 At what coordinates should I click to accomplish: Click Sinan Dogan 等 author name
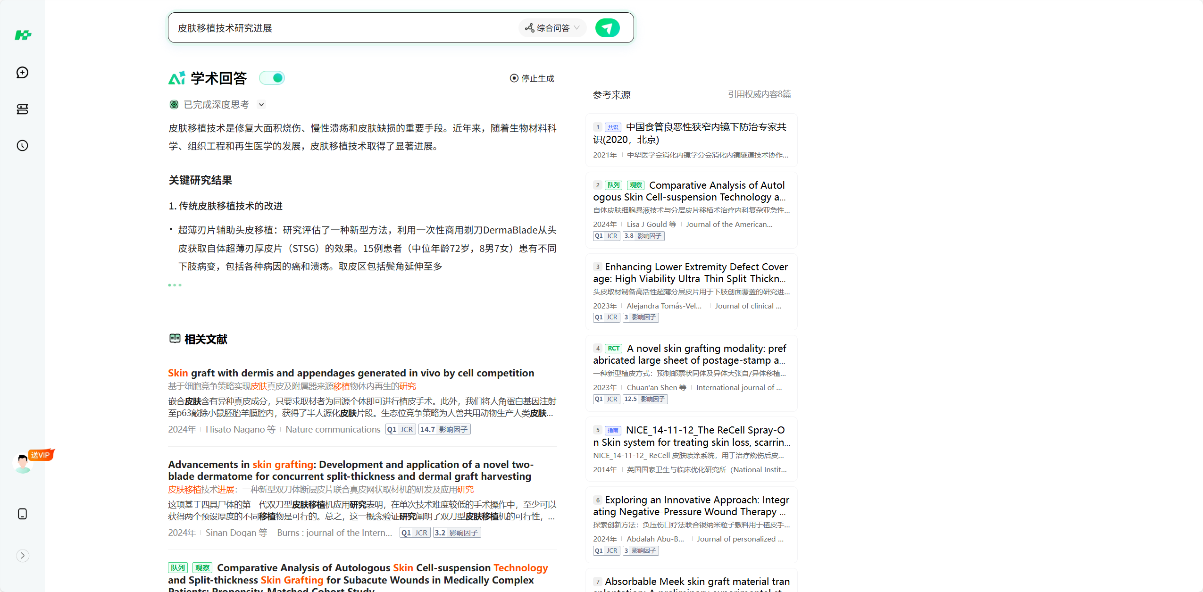click(x=236, y=533)
